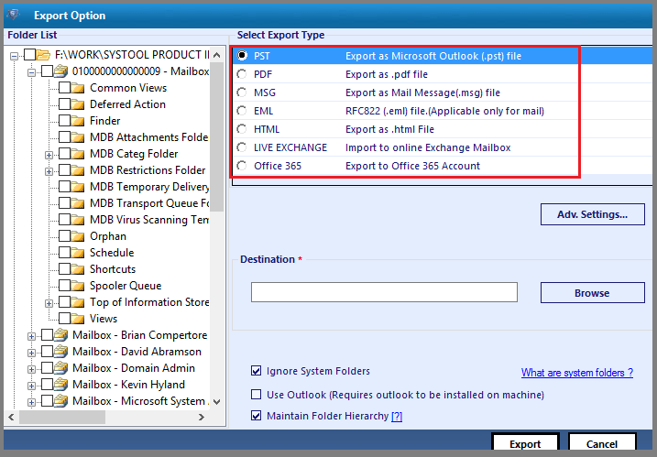Open Adv. Settings dialog
The width and height of the screenshot is (657, 457).
point(593,214)
